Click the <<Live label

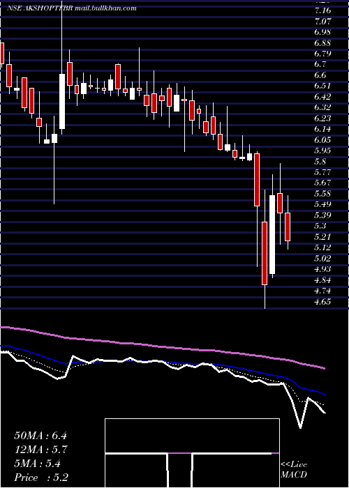[x=294, y=465]
